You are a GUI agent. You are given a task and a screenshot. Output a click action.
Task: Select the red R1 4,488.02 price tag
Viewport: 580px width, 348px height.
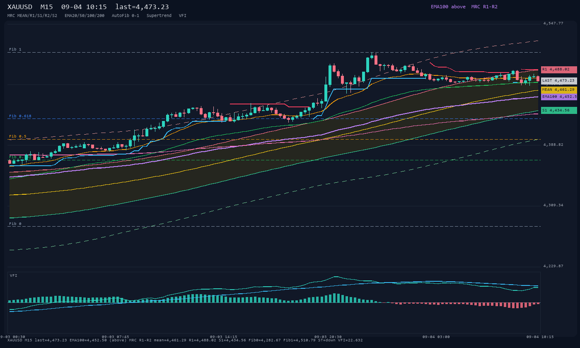pos(559,70)
